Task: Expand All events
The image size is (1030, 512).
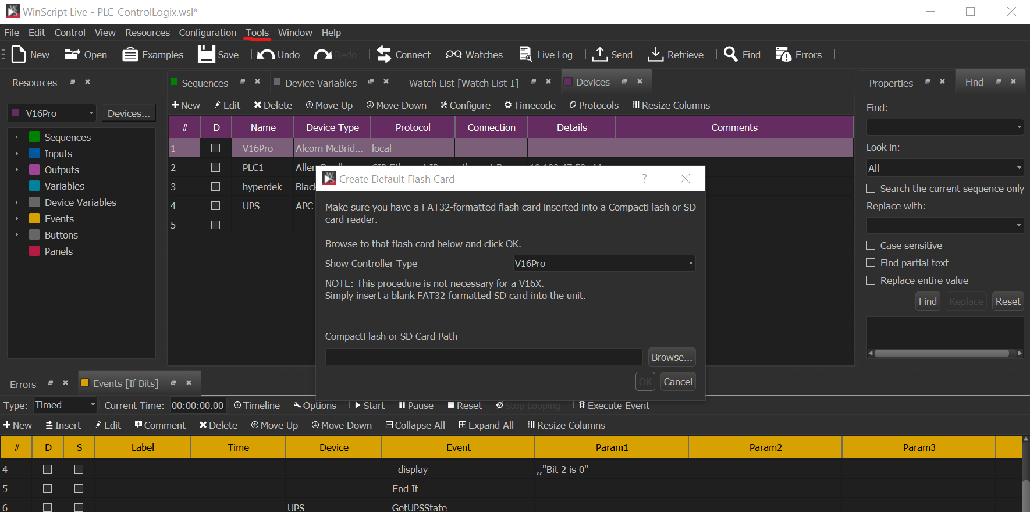Action: pyautogui.click(x=486, y=425)
